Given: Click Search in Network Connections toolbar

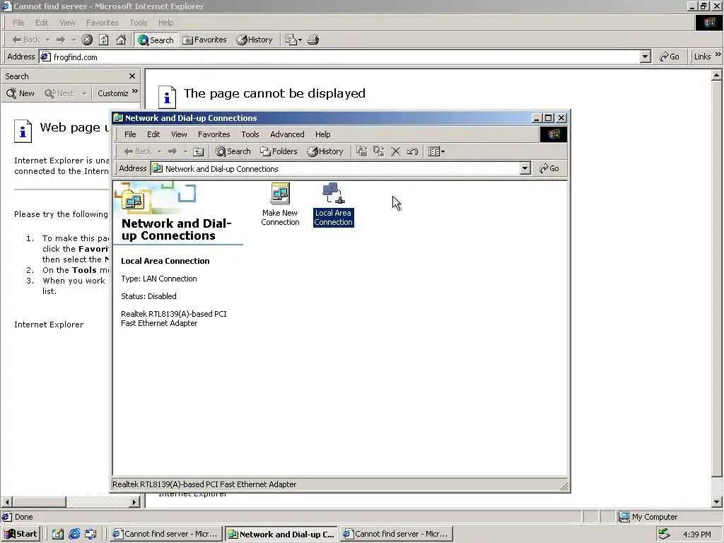Looking at the screenshot, I should coord(233,151).
